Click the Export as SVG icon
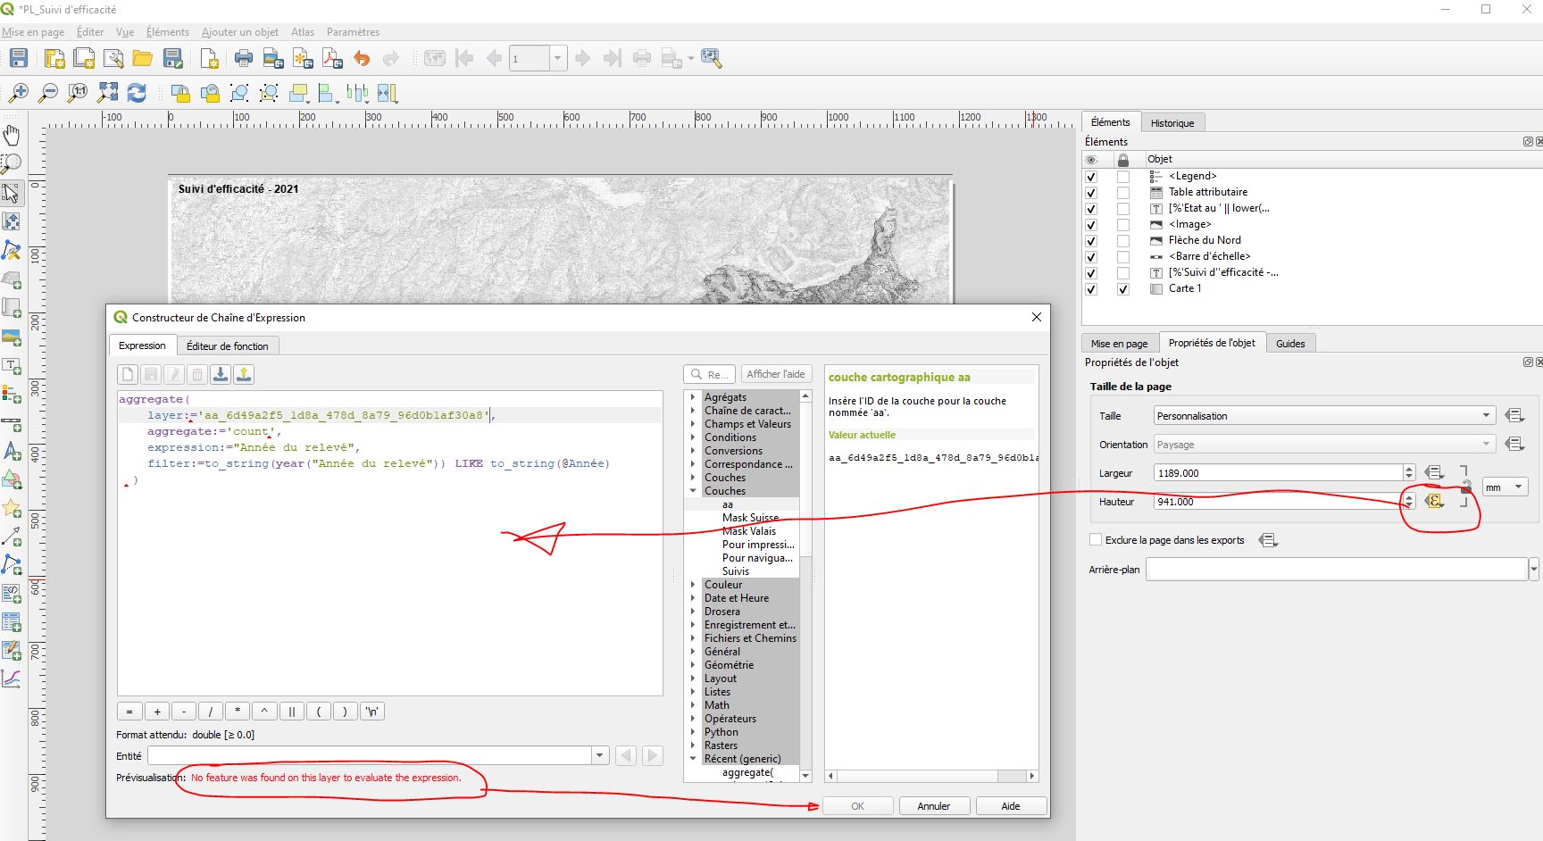The image size is (1543, 841). click(303, 59)
